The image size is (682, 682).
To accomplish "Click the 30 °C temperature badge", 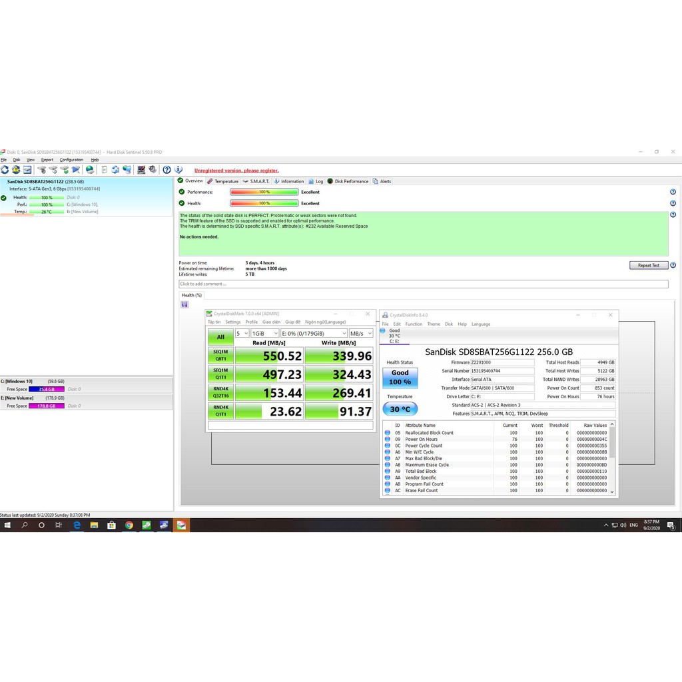I will (x=400, y=410).
